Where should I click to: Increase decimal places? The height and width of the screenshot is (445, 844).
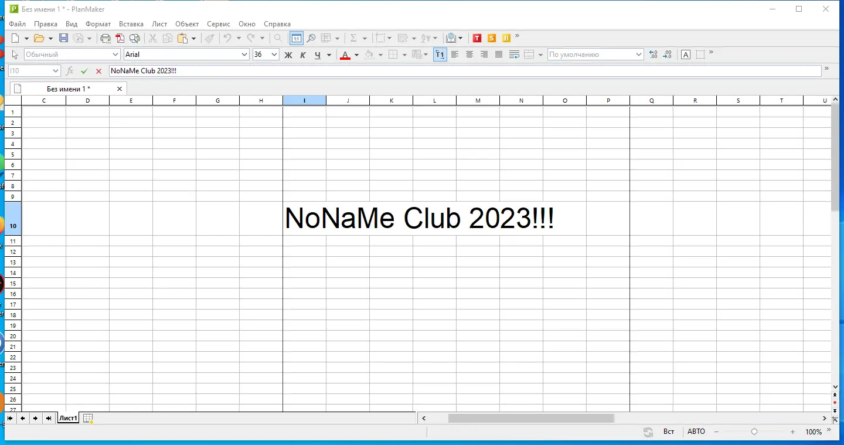point(654,55)
